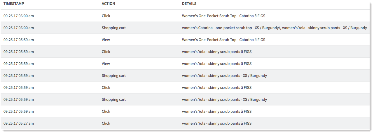Image resolution: width=374 pixels, height=134 pixels.
Task: Open Women's One-Pocket Scrub Top Click details
Action: tap(224, 16)
